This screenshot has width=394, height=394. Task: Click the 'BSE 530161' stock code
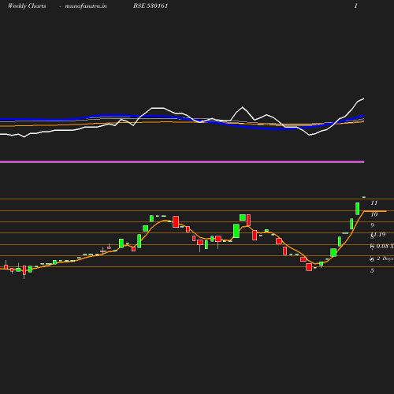151,6
